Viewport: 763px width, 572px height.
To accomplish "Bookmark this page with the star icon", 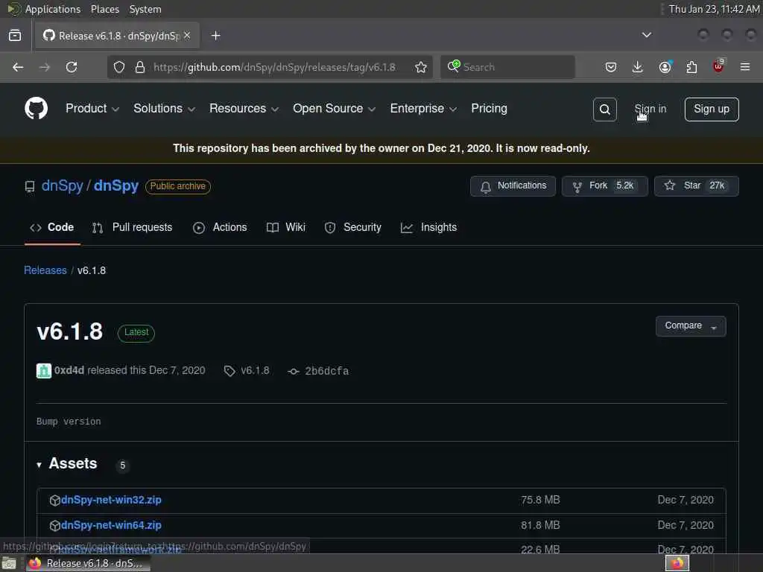I will (x=421, y=67).
